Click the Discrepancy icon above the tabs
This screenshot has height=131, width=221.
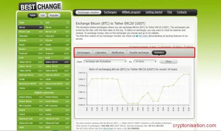click(159, 46)
